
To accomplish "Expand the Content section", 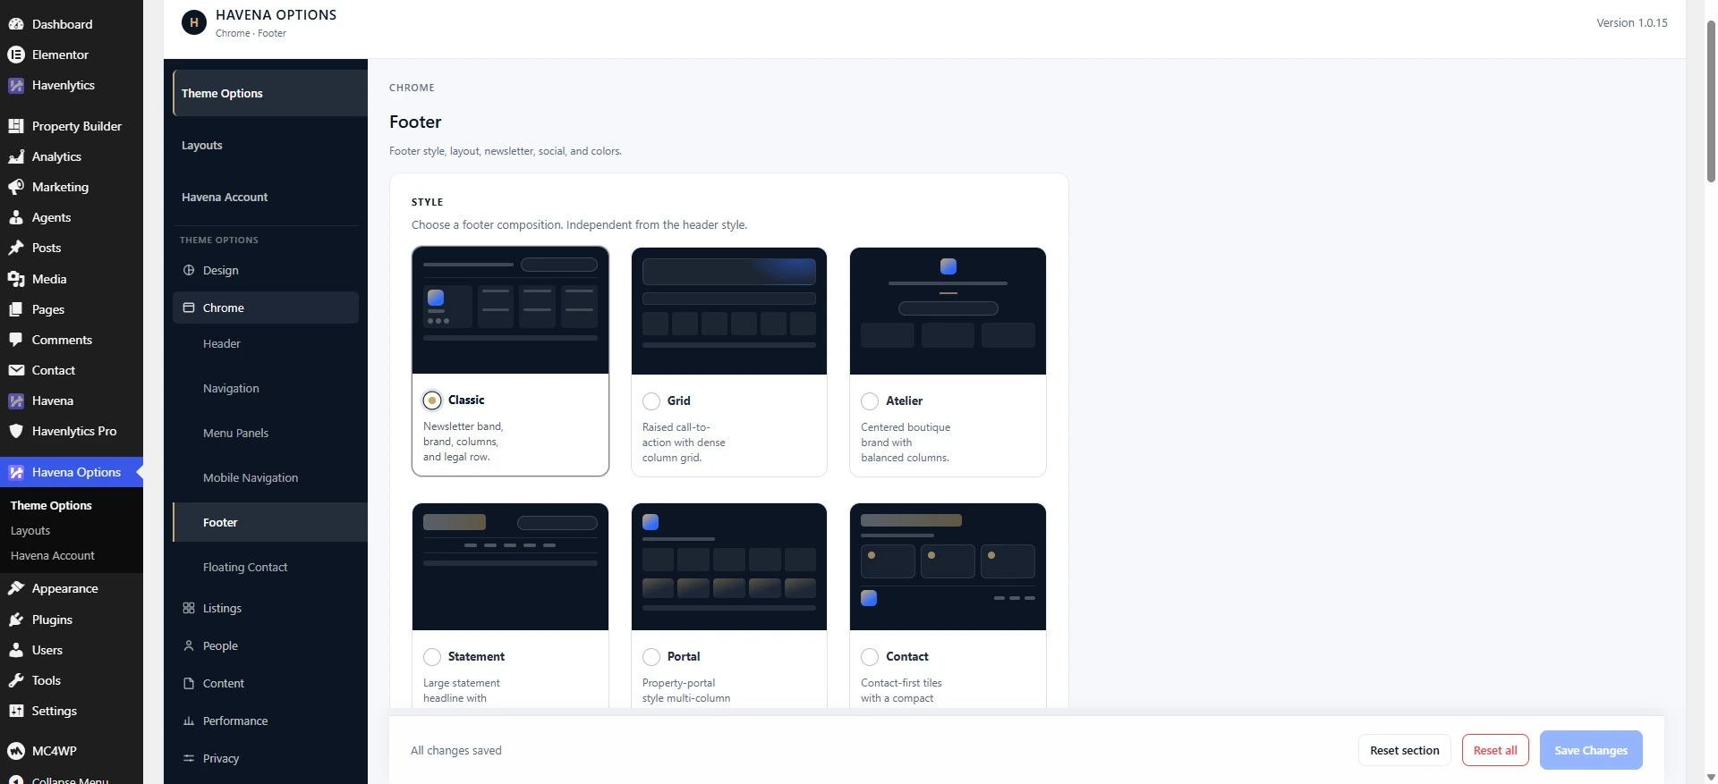I will pos(266,683).
